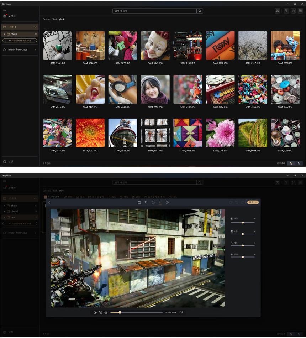Image resolution: width=306 pixels, height=338 pixels.
Task: Rewind the video ten seconds
Action: point(101,312)
